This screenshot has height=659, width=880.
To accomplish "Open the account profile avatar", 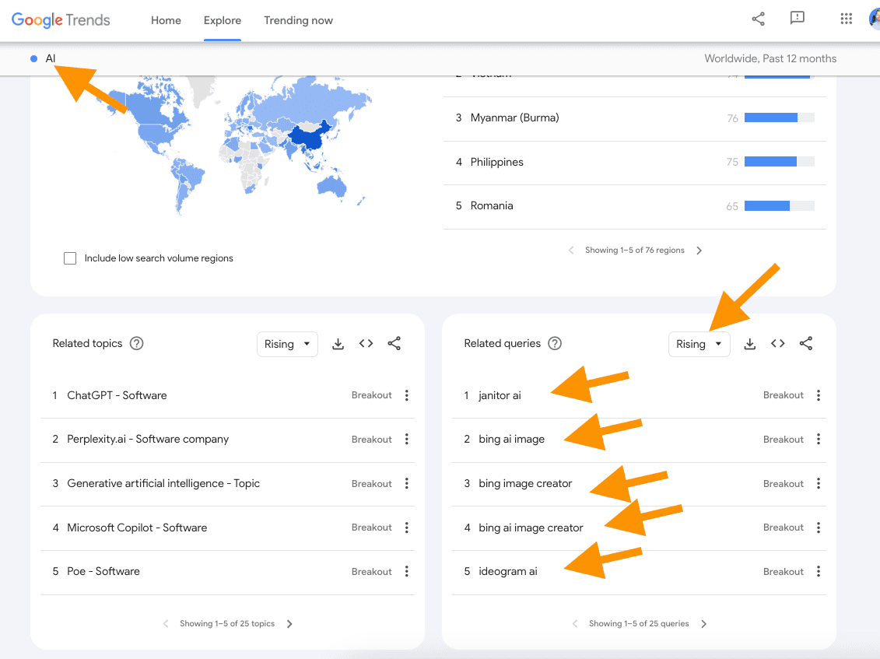I will tap(875, 19).
